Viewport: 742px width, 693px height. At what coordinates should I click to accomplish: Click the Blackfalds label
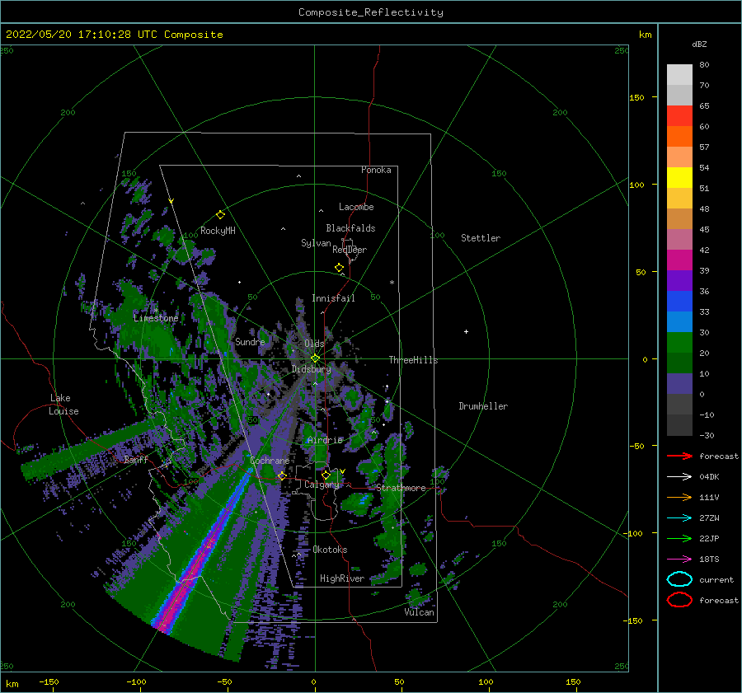pos(350,228)
